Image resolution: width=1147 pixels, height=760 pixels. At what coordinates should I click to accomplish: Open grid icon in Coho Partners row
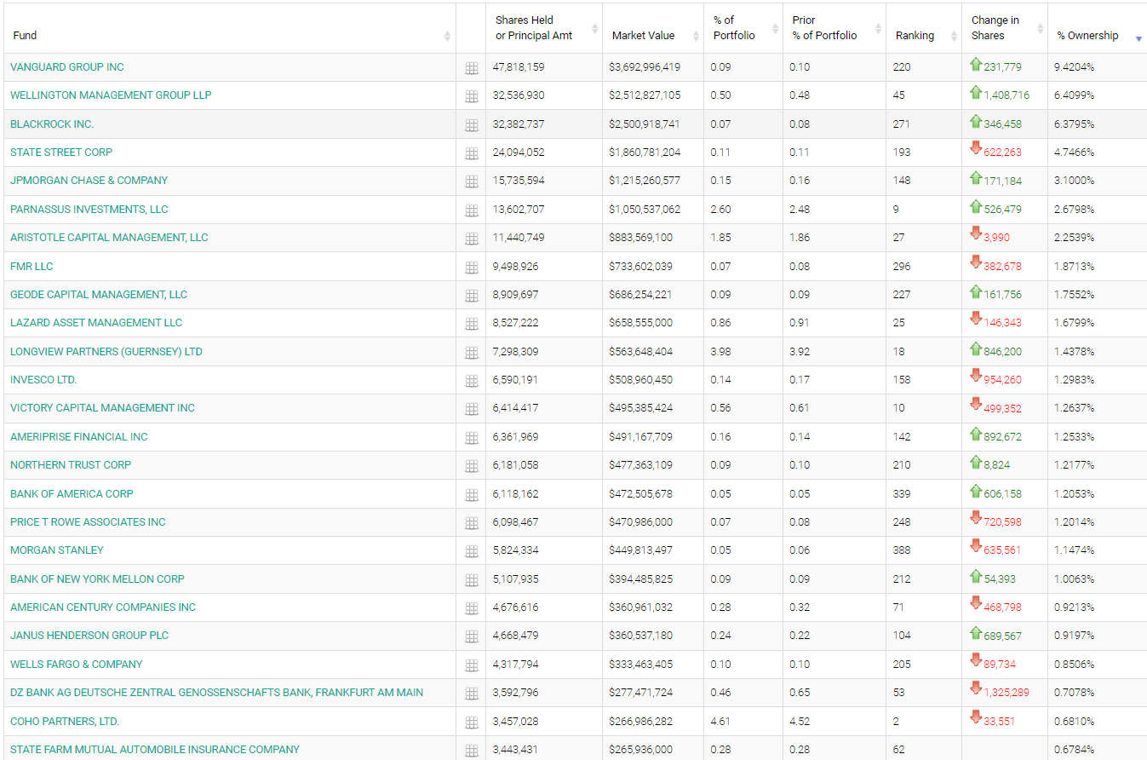(x=471, y=723)
